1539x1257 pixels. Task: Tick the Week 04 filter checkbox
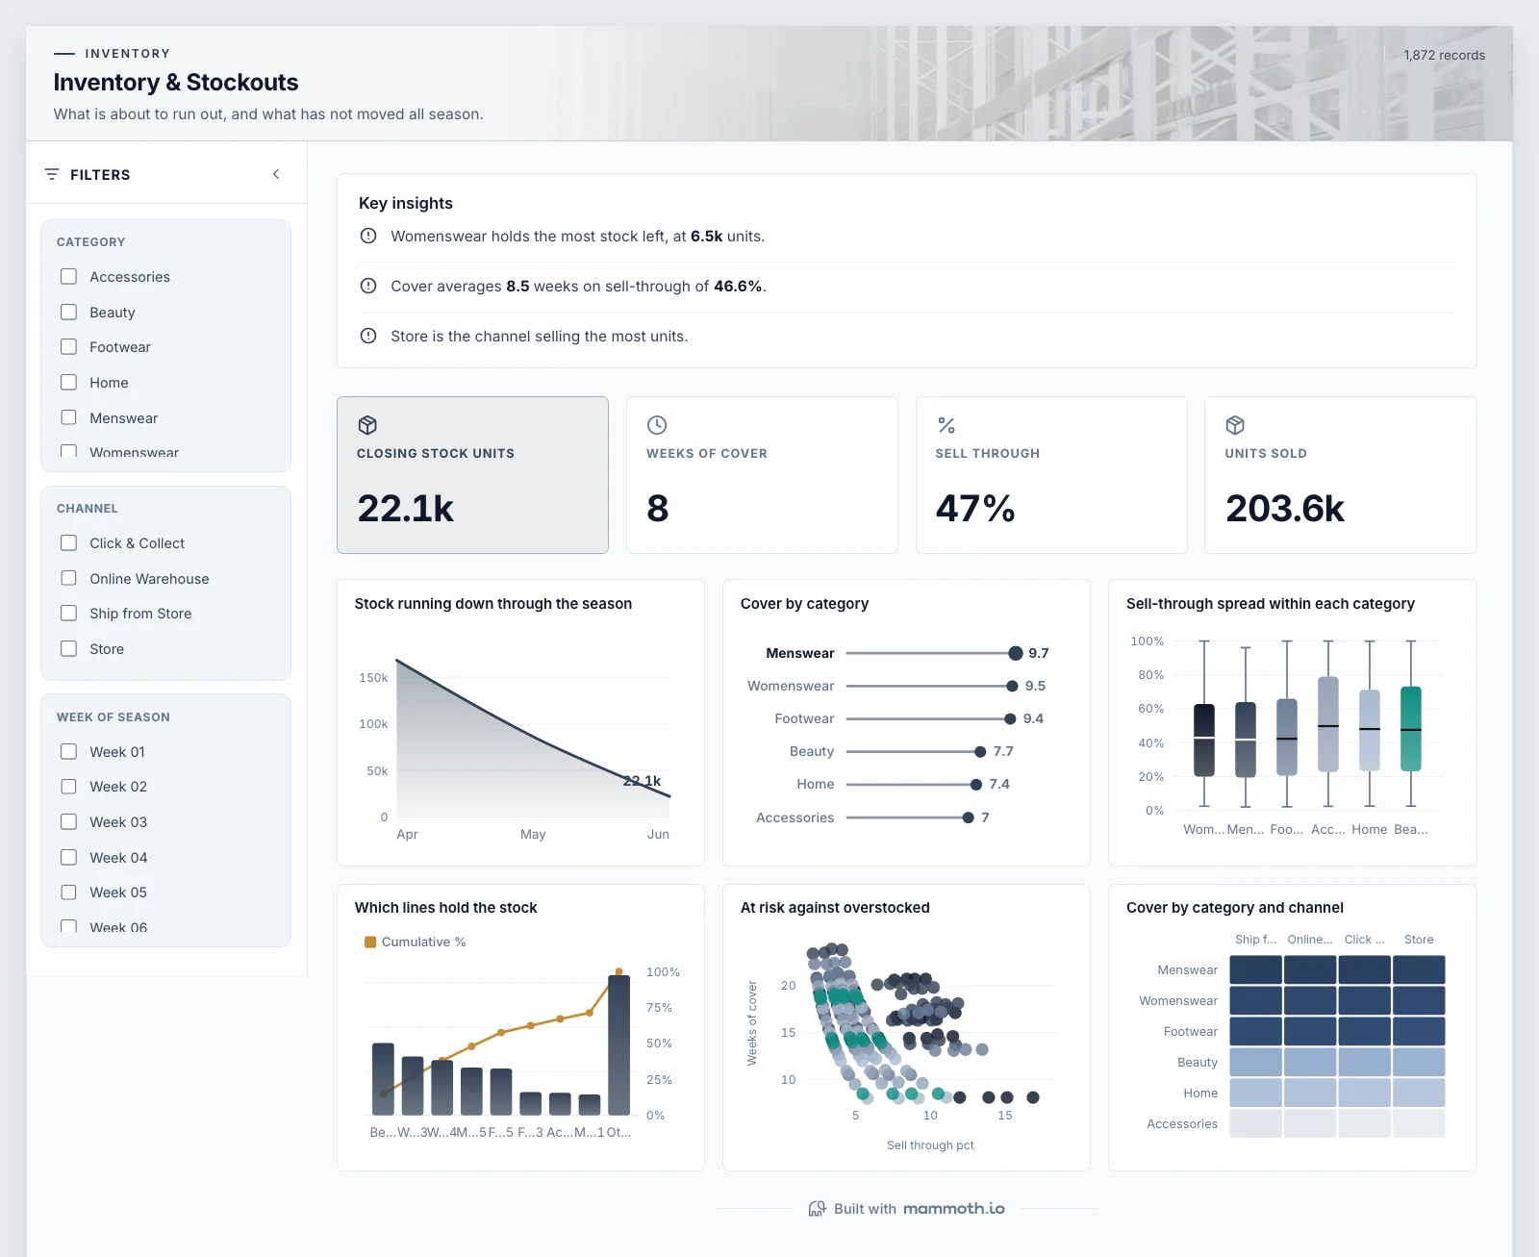tap(69, 858)
